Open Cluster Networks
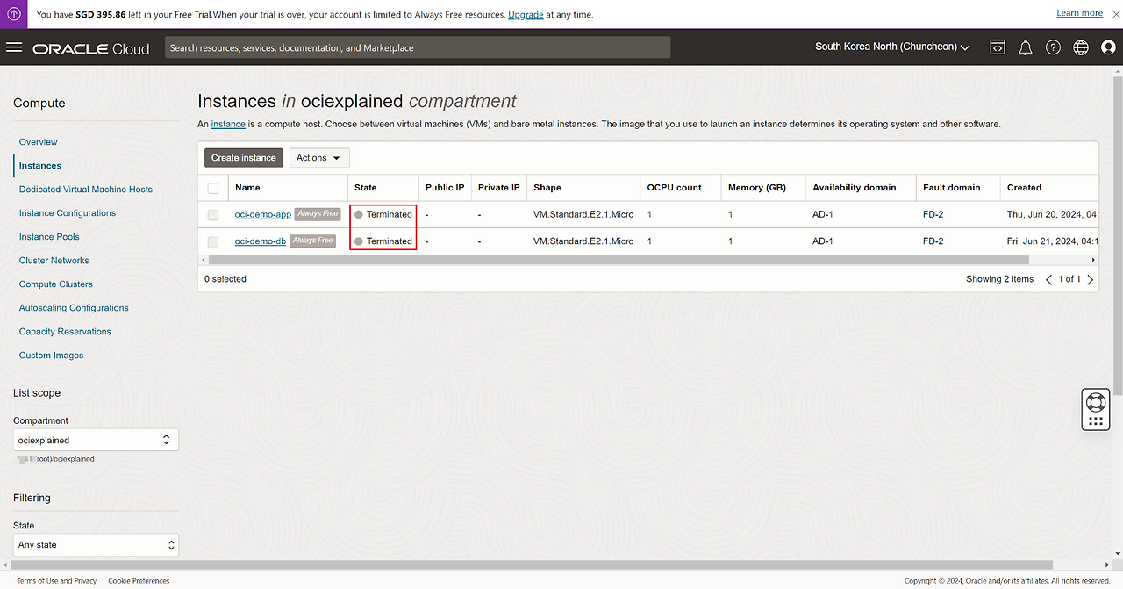The image size is (1123, 589). coord(54,260)
